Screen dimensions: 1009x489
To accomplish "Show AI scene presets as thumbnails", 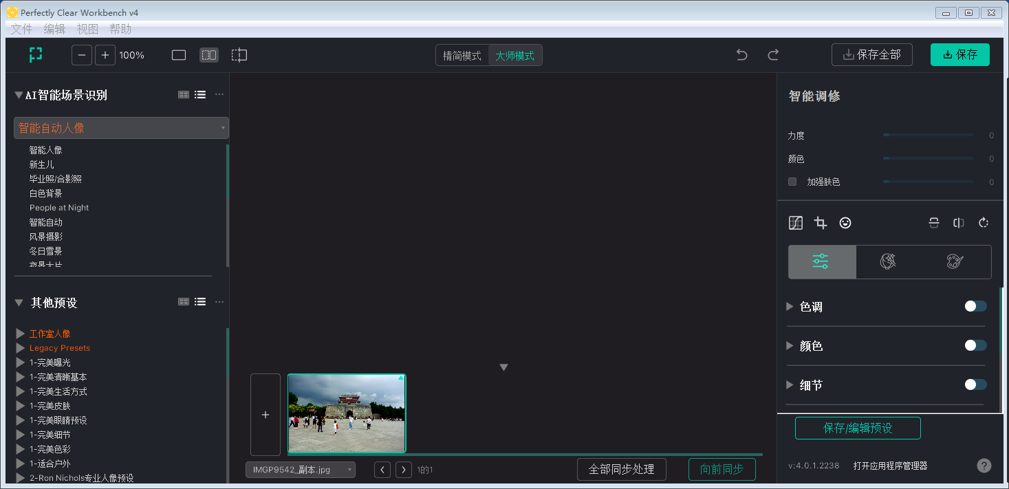I will tap(184, 95).
